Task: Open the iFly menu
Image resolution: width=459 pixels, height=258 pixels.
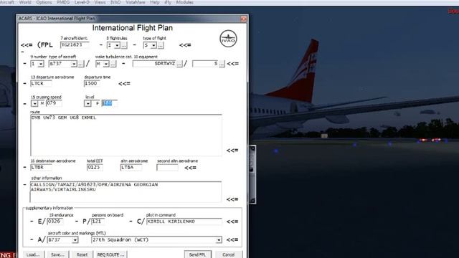Action: click(x=168, y=2)
